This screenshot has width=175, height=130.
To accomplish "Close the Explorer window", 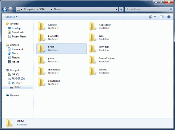I will tap(169, 2).
